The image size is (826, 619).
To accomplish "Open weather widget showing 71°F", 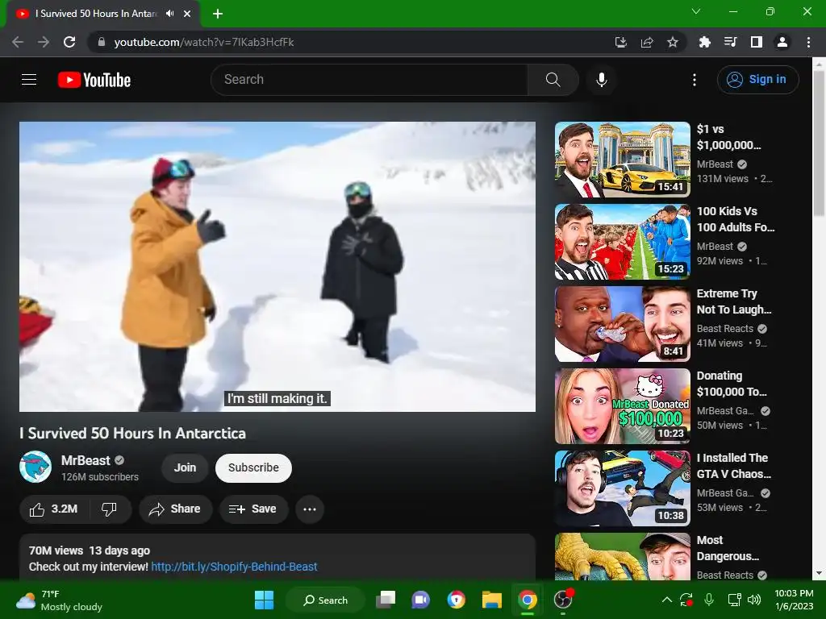I will click(x=59, y=600).
